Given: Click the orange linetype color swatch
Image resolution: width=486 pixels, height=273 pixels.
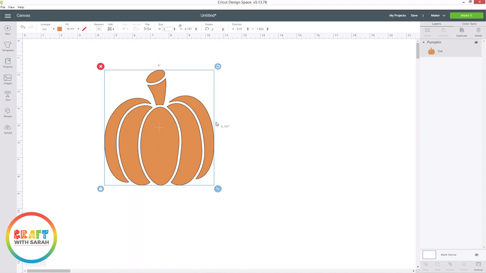Looking at the screenshot, I should tap(60, 29).
